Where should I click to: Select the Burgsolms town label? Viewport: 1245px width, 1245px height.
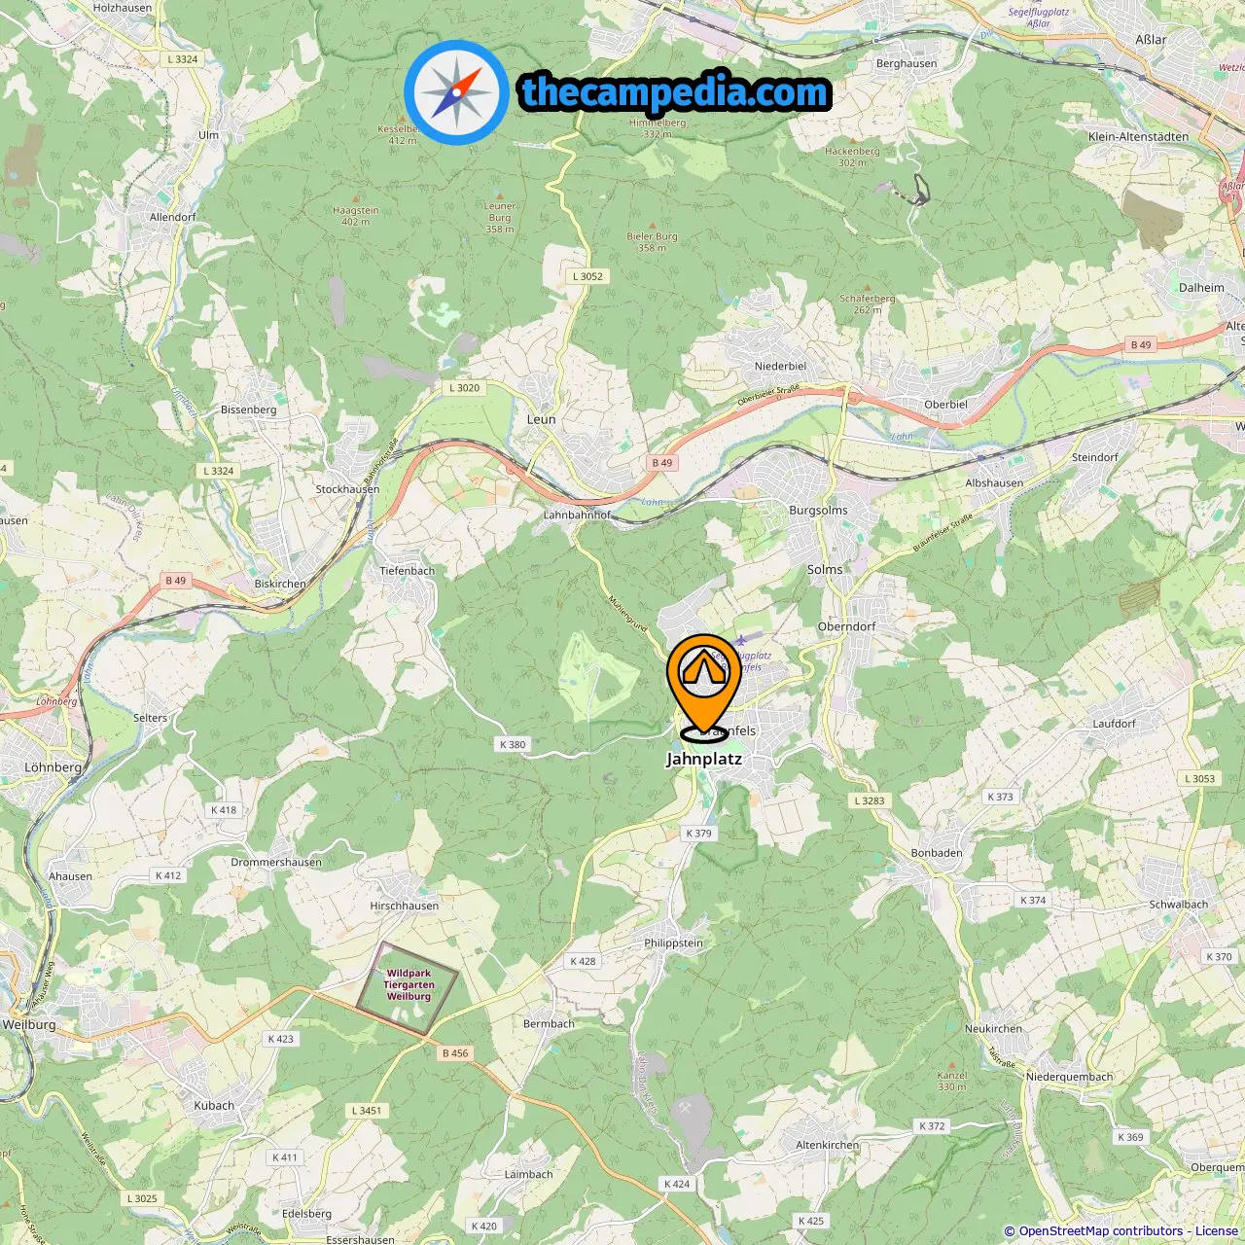(x=818, y=510)
